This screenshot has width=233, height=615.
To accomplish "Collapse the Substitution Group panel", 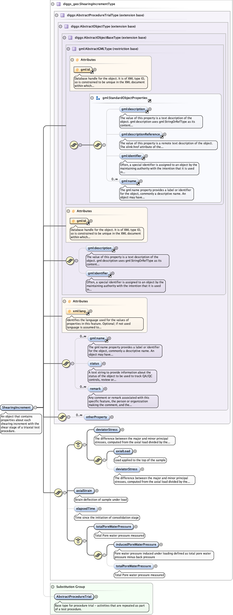I will click(53, 587).
